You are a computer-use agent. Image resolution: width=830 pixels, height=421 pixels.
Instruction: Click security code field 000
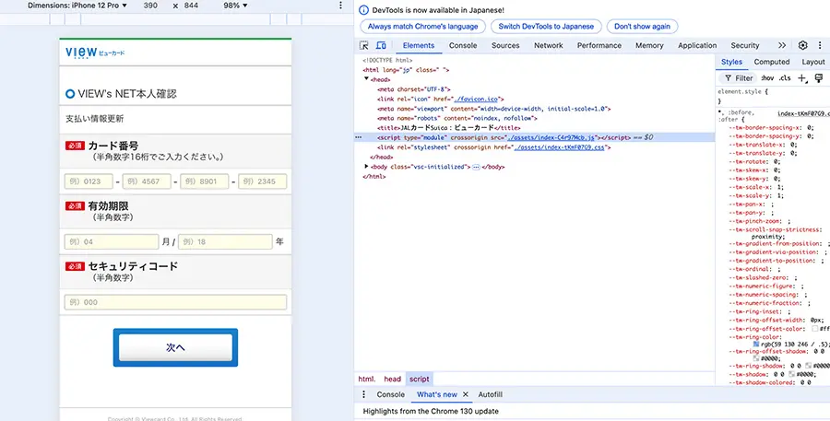pyautogui.click(x=176, y=302)
